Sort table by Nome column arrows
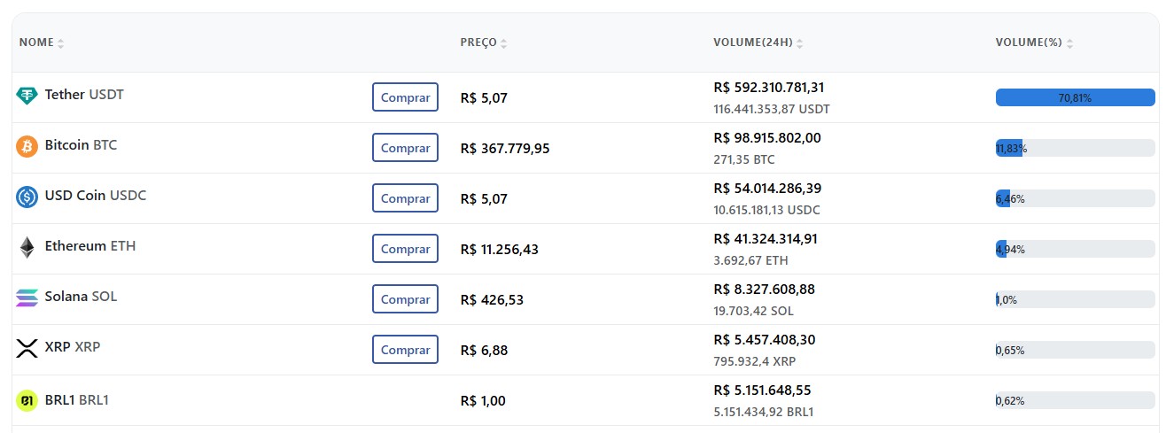This screenshot has height=433, width=1166. tap(61, 43)
